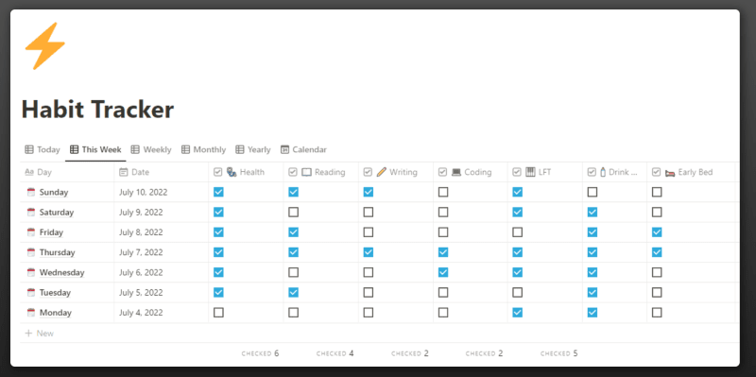Check Early Bed for Wednesday
Screen dimensions: 756x377
coord(657,272)
